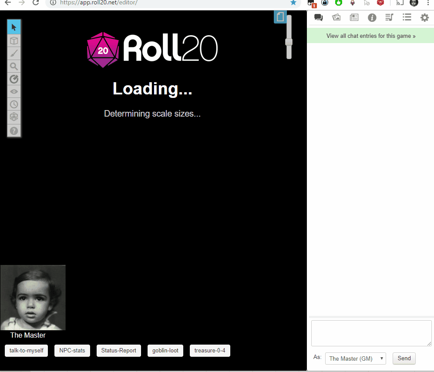Select the Ruler measure tool
Screen dimensions: 434x372
(x=14, y=79)
